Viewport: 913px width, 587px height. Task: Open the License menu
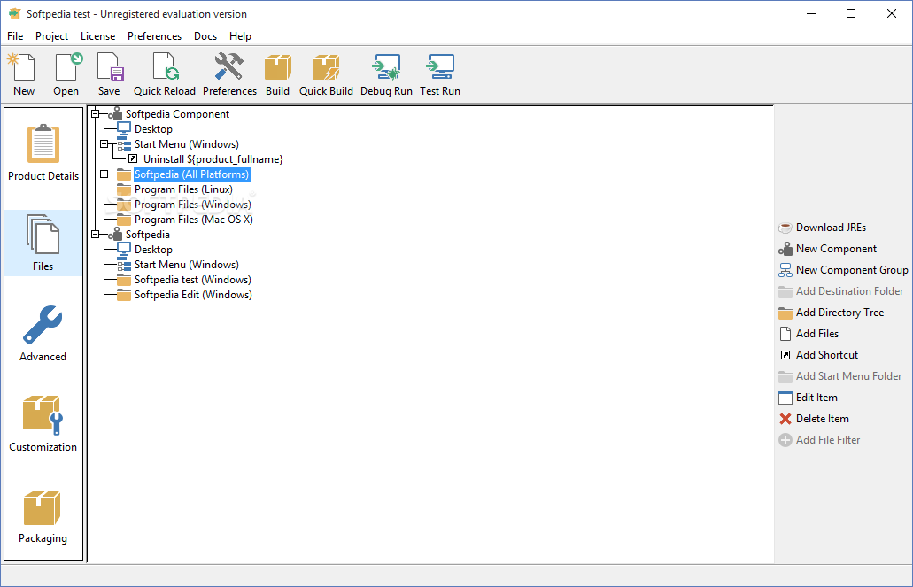coord(97,36)
